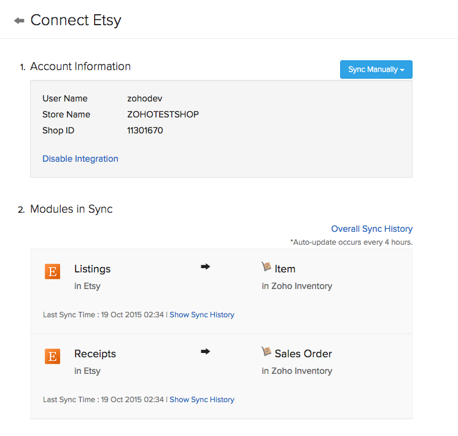Click the store name ZOHOTESTSHOP
The width and height of the screenshot is (458, 436).
163,114
